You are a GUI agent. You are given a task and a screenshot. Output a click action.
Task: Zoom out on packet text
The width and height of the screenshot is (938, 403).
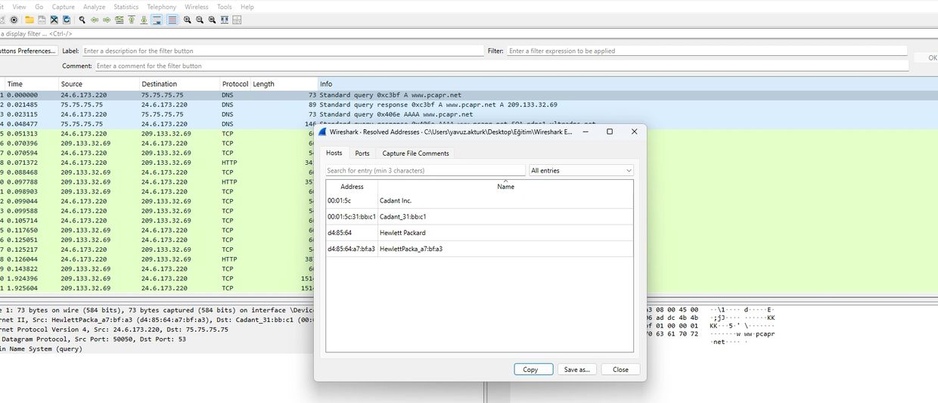[200, 20]
